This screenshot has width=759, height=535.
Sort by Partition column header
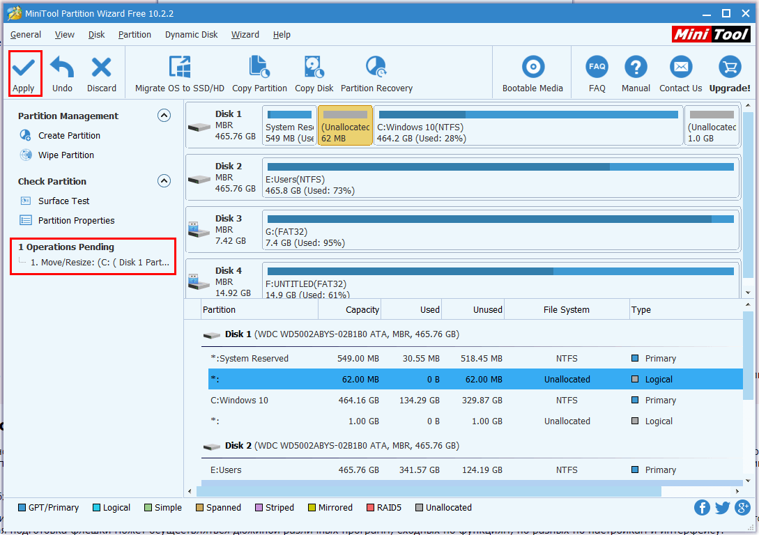259,309
